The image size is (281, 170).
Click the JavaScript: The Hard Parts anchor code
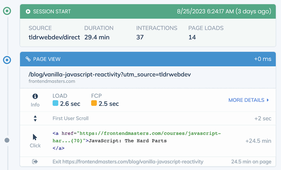pyautogui.click(x=136, y=141)
